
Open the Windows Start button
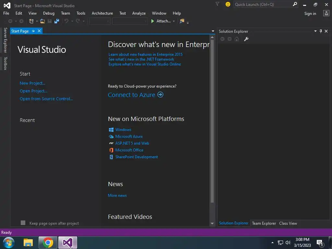[x=9, y=243]
